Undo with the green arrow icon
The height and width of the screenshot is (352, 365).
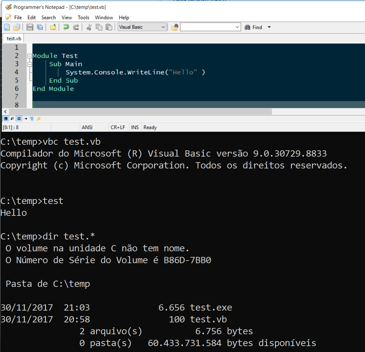tap(66, 27)
